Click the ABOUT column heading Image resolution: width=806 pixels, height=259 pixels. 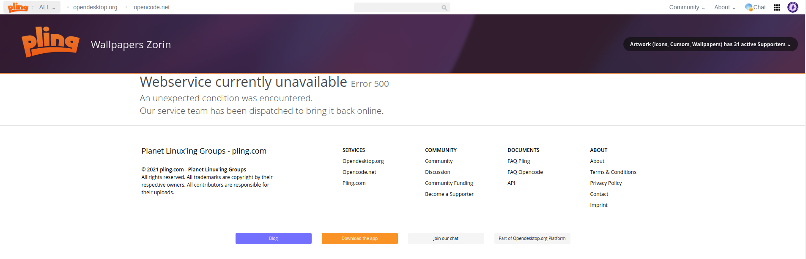(x=599, y=150)
